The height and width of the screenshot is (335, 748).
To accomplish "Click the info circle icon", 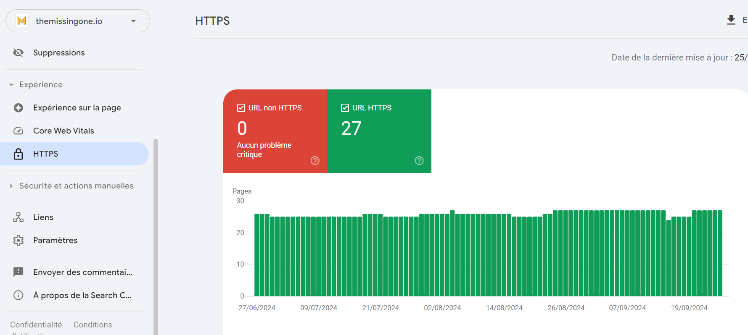I will click(x=18, y=295).
